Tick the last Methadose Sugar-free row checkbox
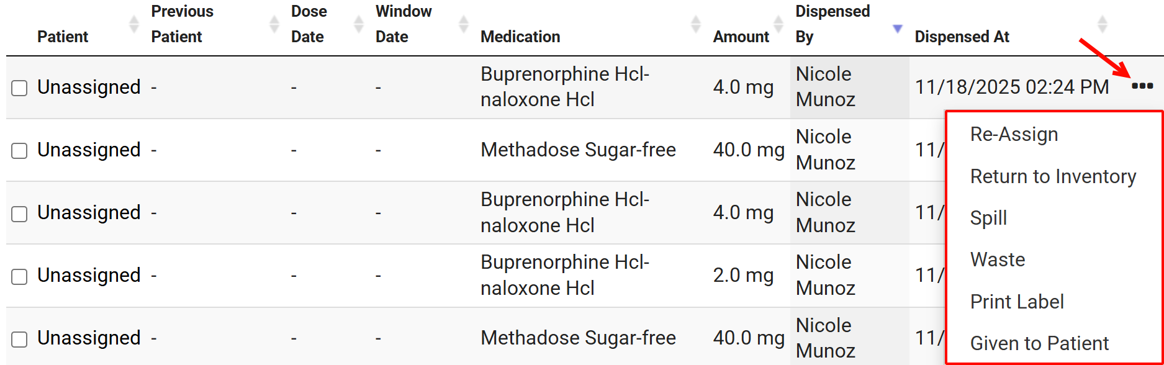The height and width of the screenshot is (365, 1164). click(20, 339)
